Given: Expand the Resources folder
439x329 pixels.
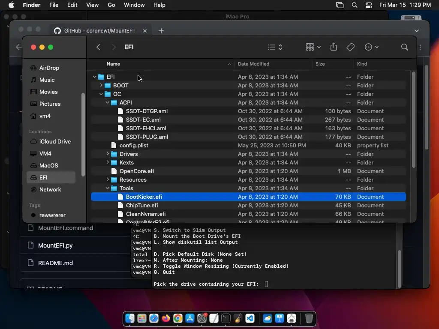Looking at the screenshot, I should (108, 179).
